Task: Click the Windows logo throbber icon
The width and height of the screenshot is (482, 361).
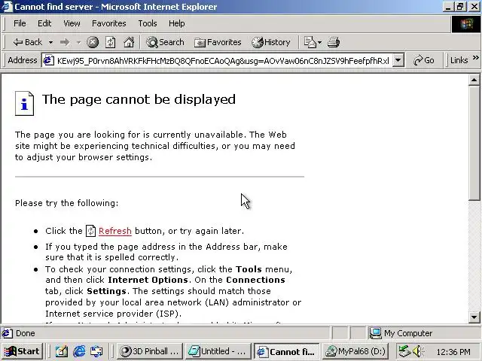Action: coord(466,24)
